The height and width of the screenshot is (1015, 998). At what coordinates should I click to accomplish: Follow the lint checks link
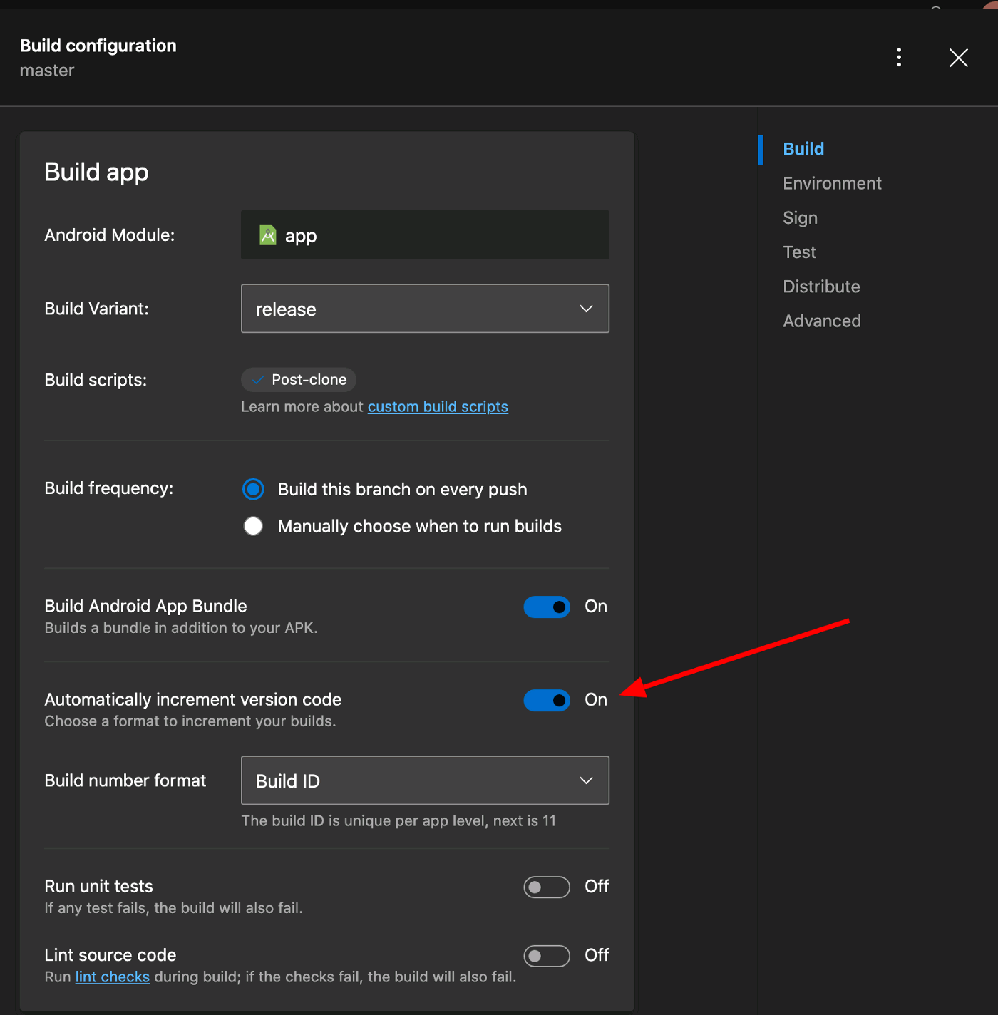tap(113, 977)
